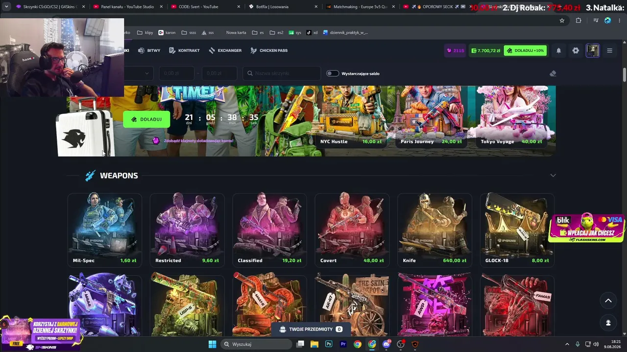This screenshot has height=352, width=627.
Task: Open the dziennik_praktyk_w_ bookmark
Action: [x=345, y=33]
